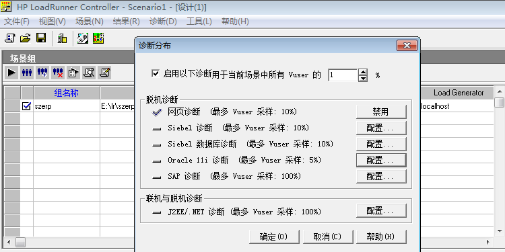Click the 网页诊断 enabled checkmark indicator

pyautogui.click(x=156, y=112)
